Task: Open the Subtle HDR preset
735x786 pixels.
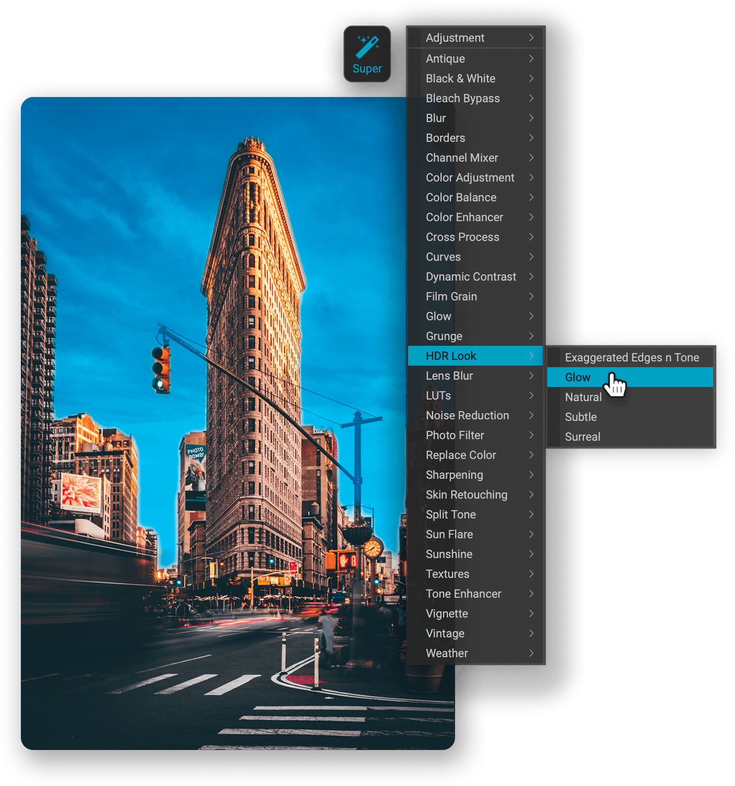Action: 580,417
